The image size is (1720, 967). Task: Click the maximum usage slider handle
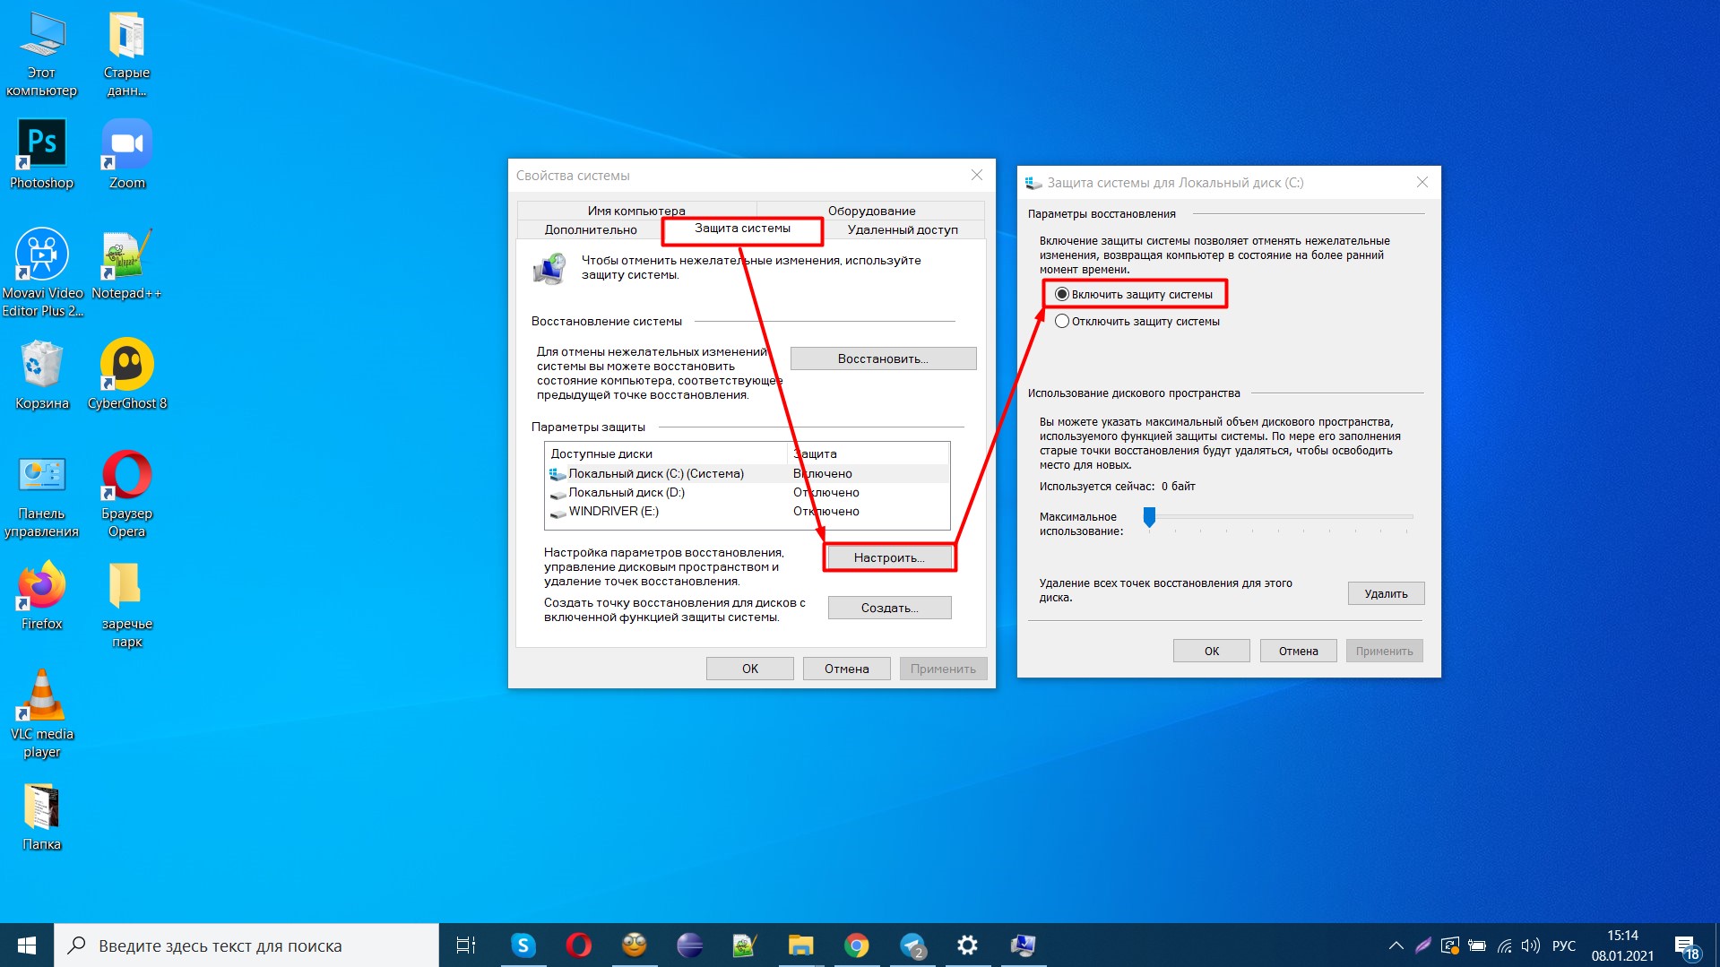coord(1149,517)
